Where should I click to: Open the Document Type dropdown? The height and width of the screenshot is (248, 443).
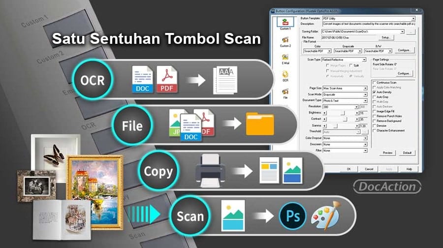coord(365,101)
